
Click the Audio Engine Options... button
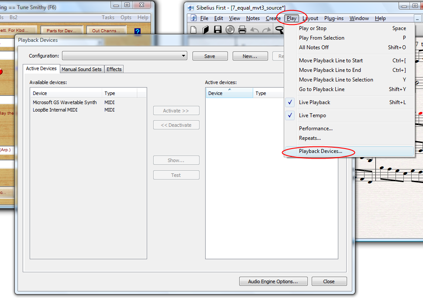click(273, 281)
